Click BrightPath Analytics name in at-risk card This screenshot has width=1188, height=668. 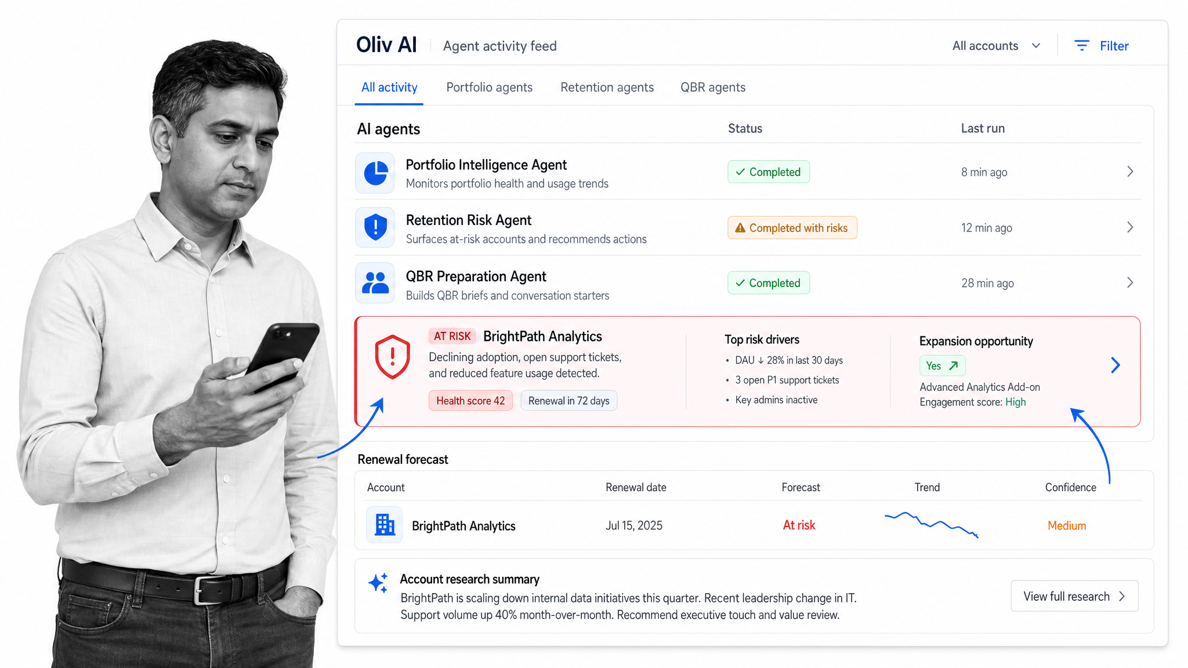(x=542, y=336)
